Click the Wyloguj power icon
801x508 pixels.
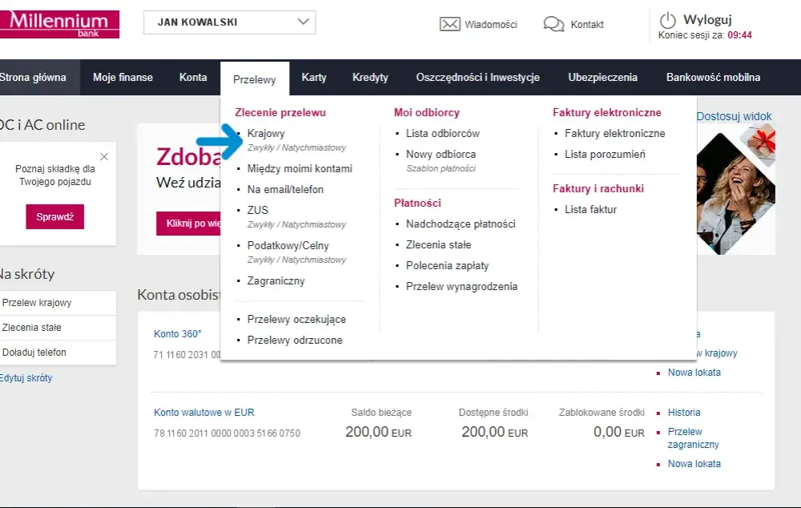click(x=668, y=21)
